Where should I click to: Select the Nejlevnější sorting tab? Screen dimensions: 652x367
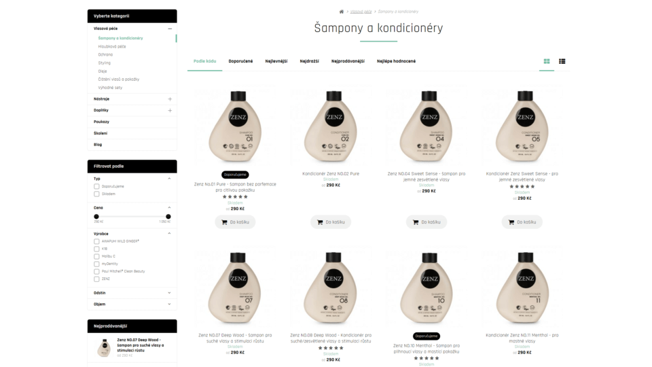click(x=276, y=61)
